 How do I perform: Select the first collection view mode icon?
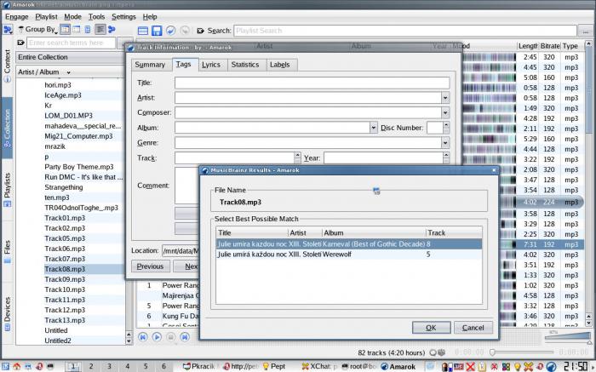tap(65, 29)
